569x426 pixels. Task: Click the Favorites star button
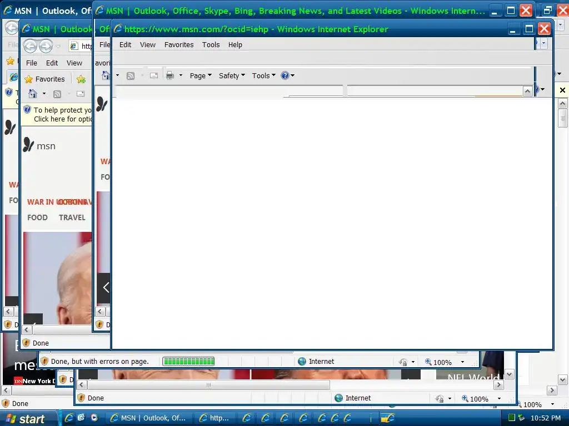click(x=44, y=79)
